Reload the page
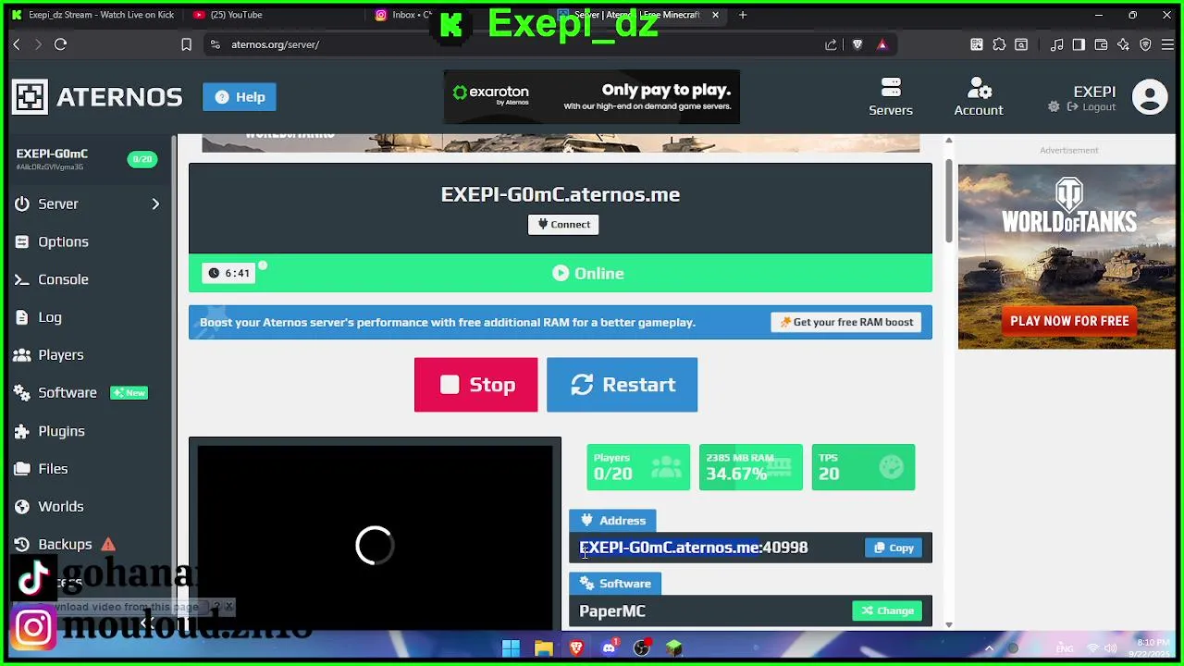 pos(60,44)
